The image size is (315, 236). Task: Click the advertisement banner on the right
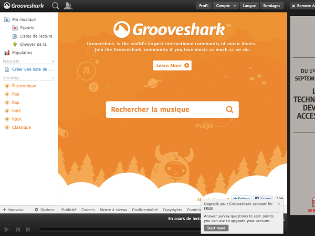click(303, 115)
